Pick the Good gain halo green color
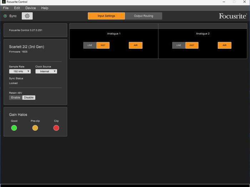Image resolution: width=250 pixels, height=187 pixels. pos(14,128)
